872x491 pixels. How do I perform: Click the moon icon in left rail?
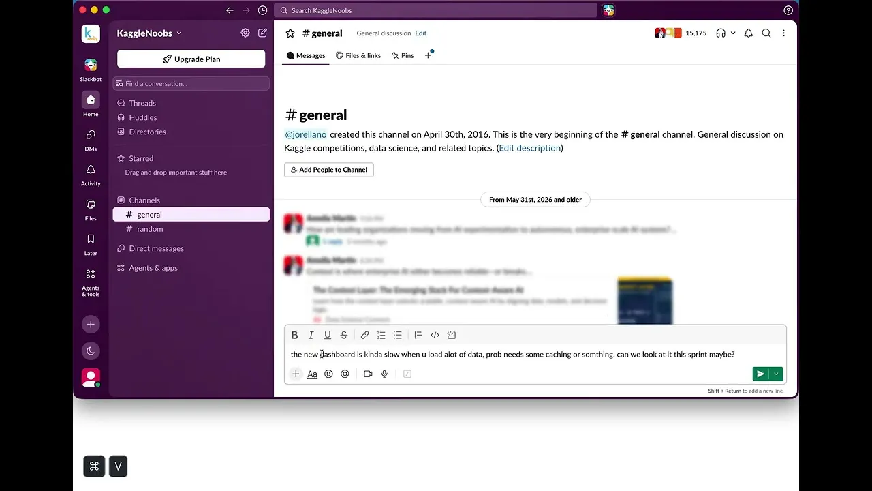[x=91, y=351]
